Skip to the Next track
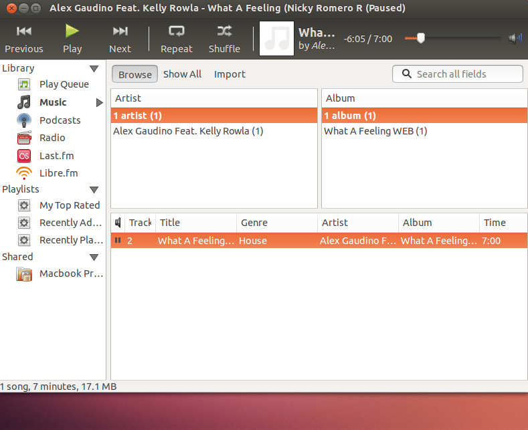The width and height of the screenshot is (528, 430). coord(120,39)
